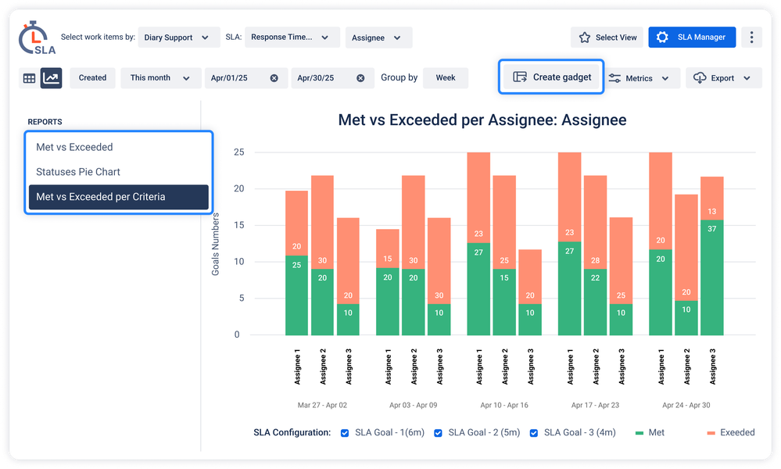Viewport: 781px width, 469px height.
Task: Click the gear icon in SLA Manager
Action: point(662,38)
